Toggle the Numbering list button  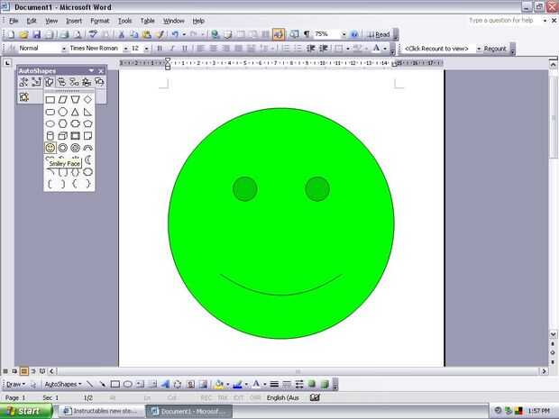[x=286, y=48]
